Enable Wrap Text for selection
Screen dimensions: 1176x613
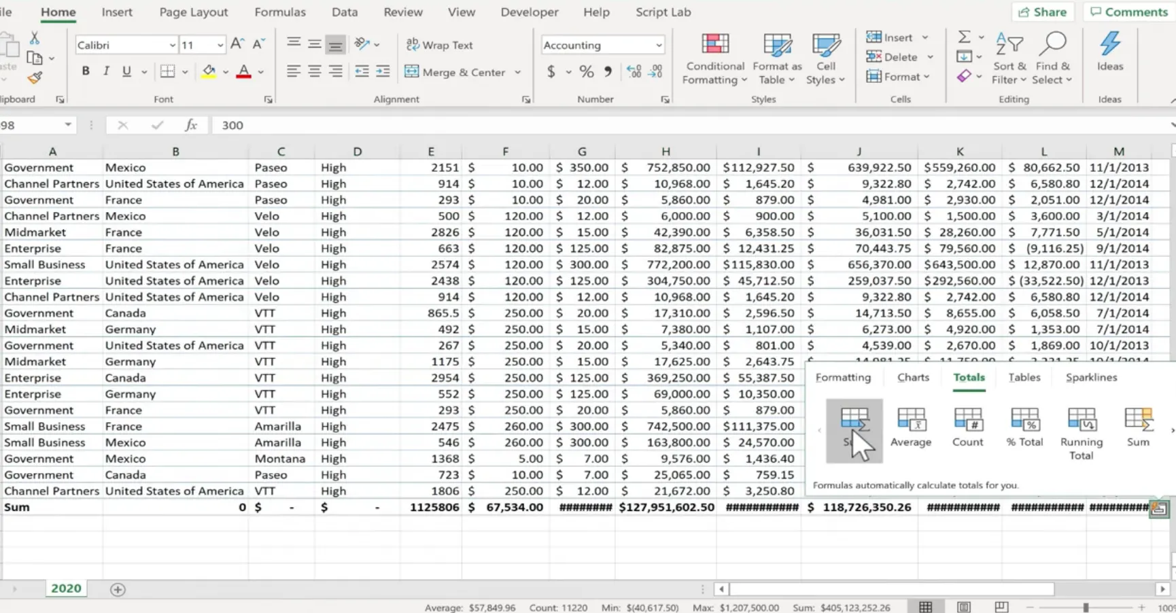(x=438, y=45)
